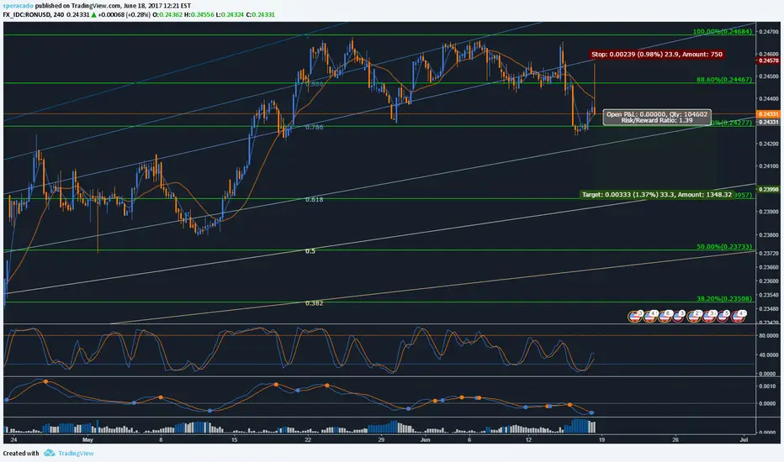
Task: Open the first US flag event icon
Action: (x=634, y=317)
